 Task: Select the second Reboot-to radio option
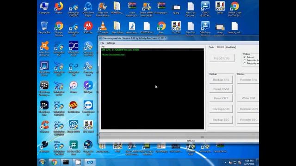coord(245,60)
